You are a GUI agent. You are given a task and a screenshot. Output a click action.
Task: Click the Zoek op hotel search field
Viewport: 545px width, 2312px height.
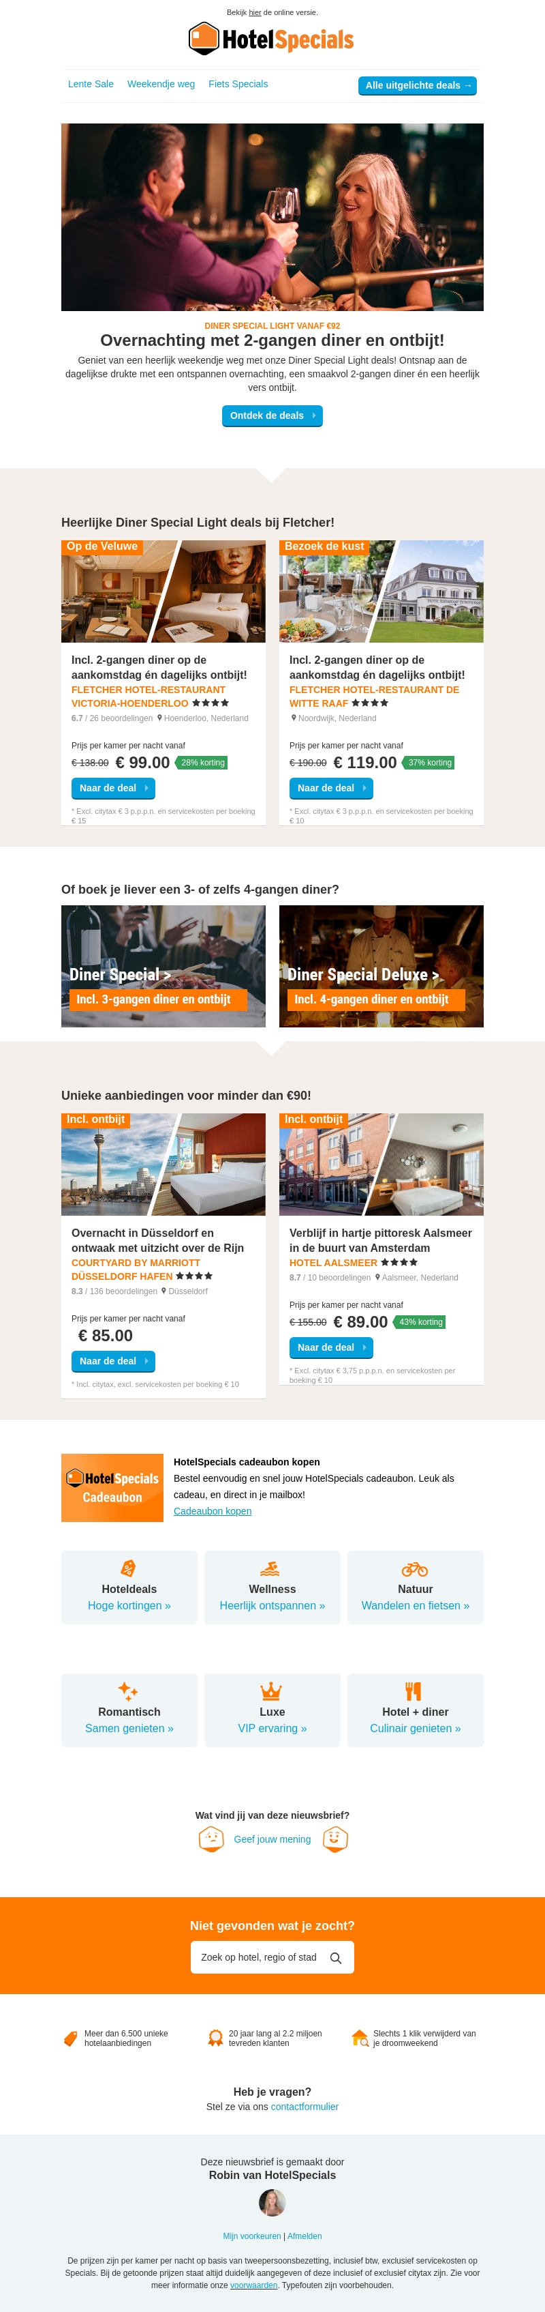[x=272, y=1957]
